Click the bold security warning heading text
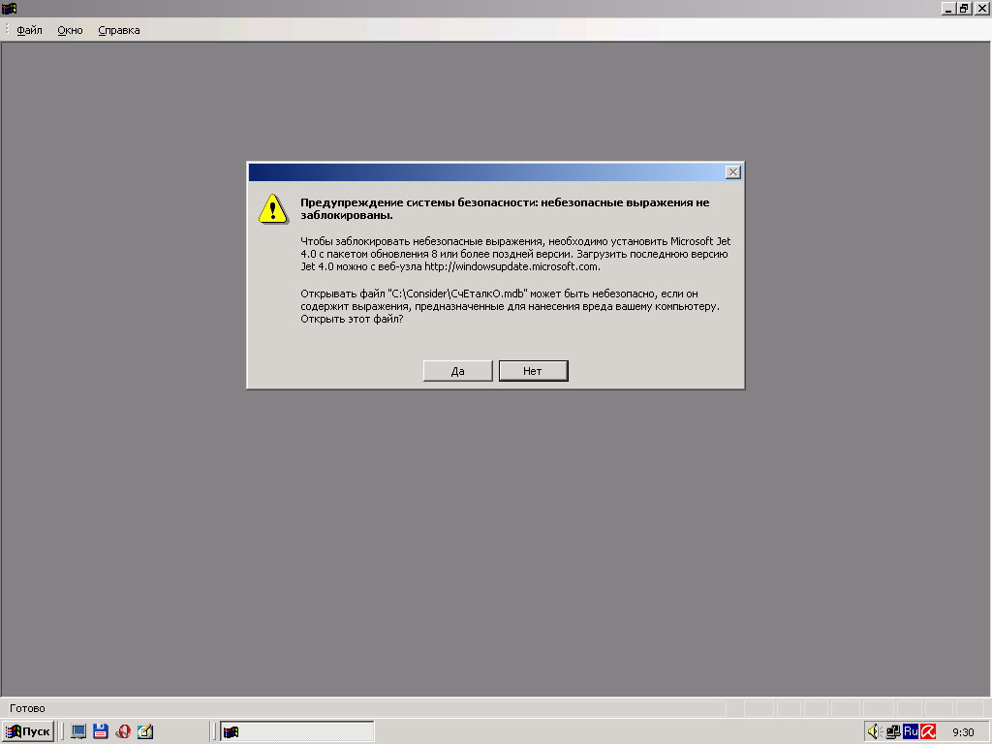The width and height of the screenshot is (992, 744). tap(505, 209)
